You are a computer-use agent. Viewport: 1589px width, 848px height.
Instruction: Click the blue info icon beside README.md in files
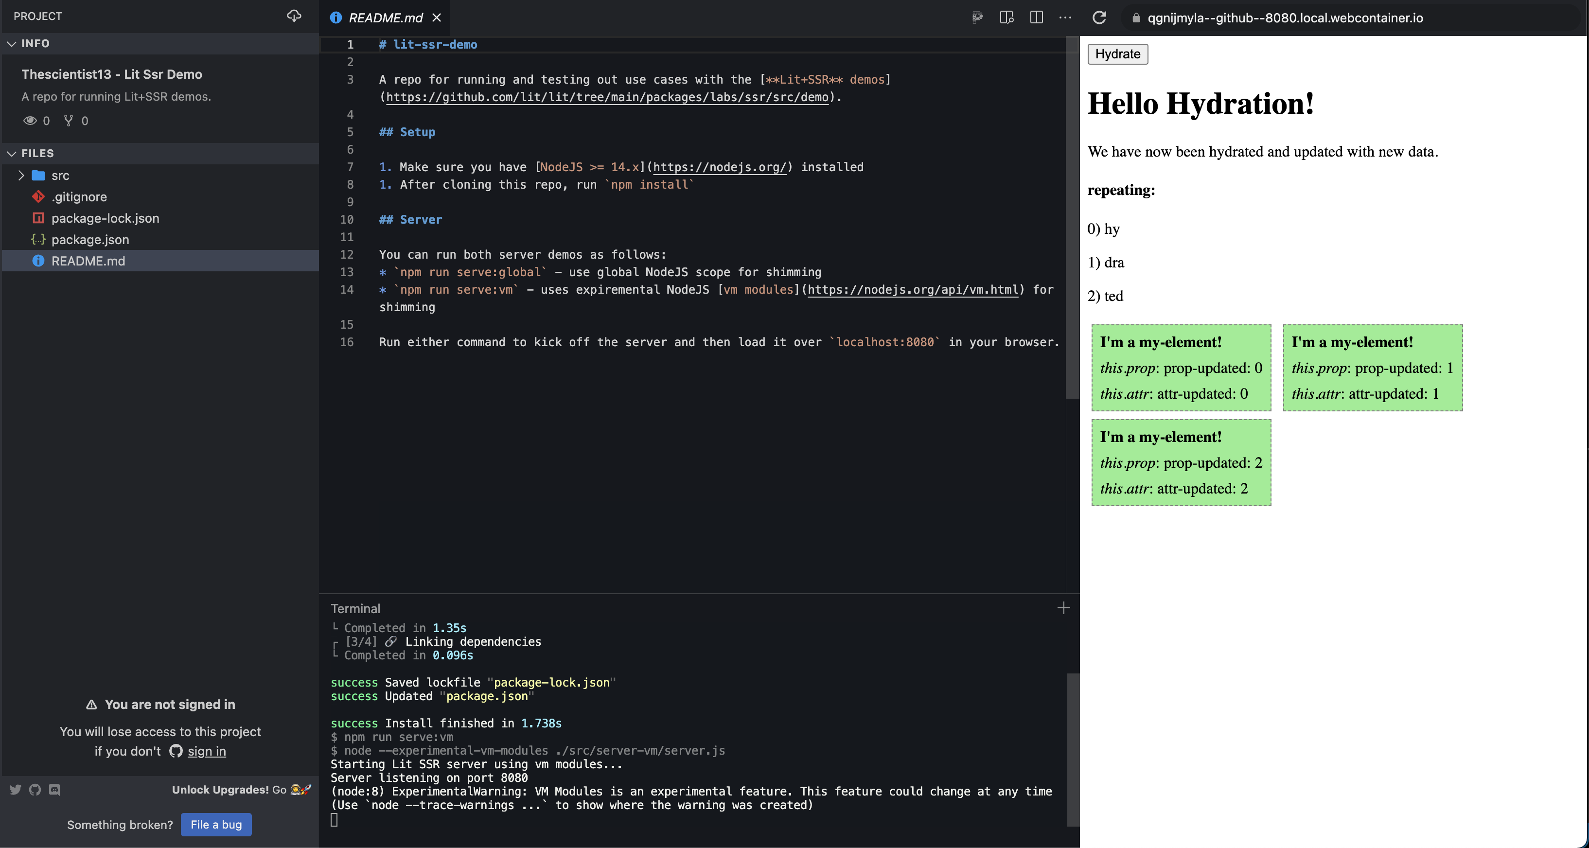(x=38, y=261)
